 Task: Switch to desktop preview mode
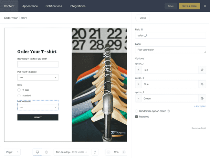(x=37, y=152)
